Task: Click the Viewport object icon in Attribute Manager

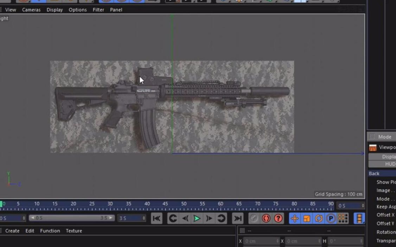Action: [373, 147]
